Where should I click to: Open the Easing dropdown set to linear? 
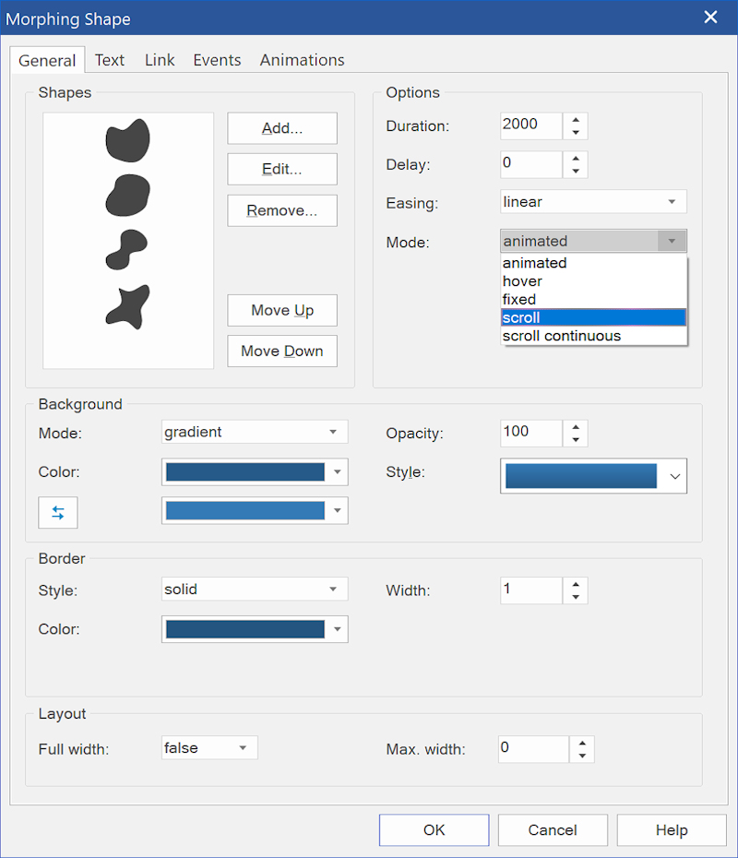point(593,202)
